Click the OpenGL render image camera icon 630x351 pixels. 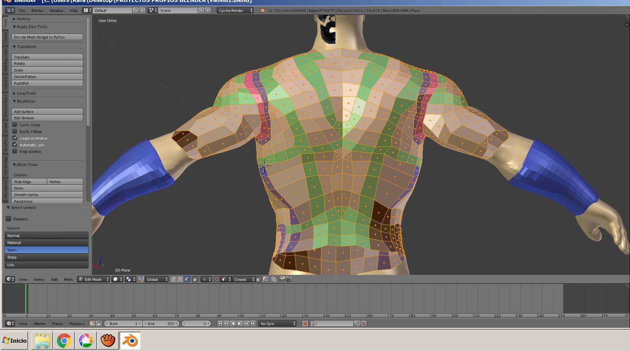[282, 279]
